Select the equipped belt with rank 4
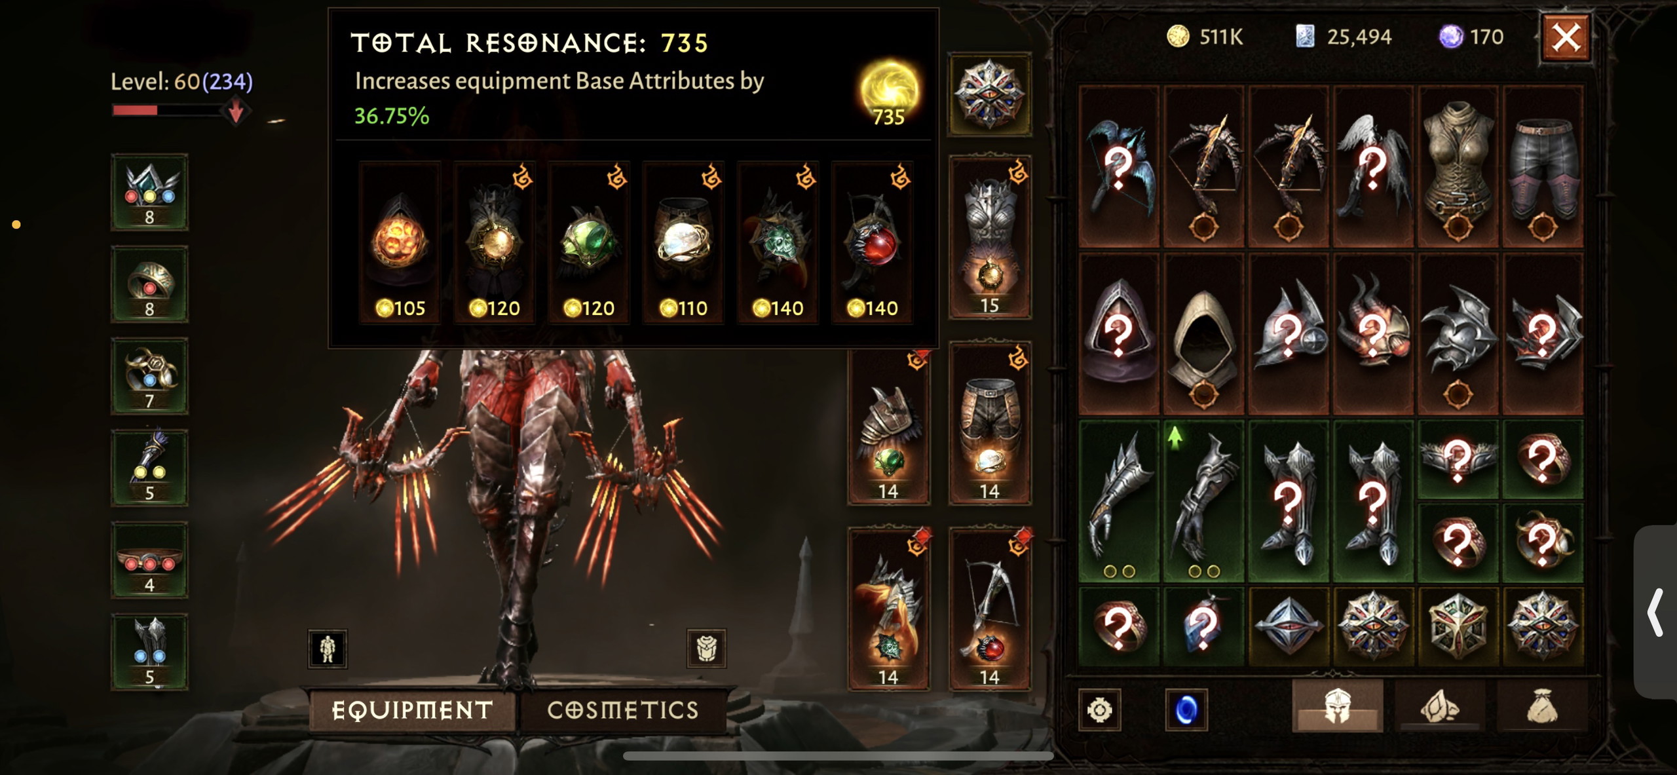Image resolution: width=1677 pixels, height=775 pixels. (149, 560)
